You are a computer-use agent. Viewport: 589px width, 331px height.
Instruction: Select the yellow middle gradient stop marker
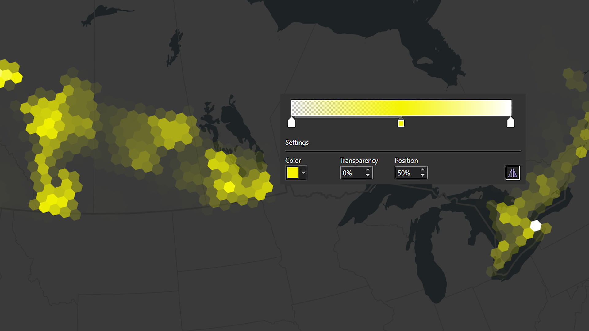point(401,123)
